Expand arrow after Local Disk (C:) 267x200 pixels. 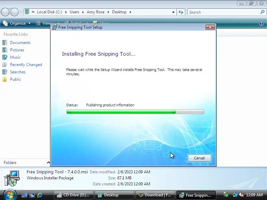click(66, 12)
